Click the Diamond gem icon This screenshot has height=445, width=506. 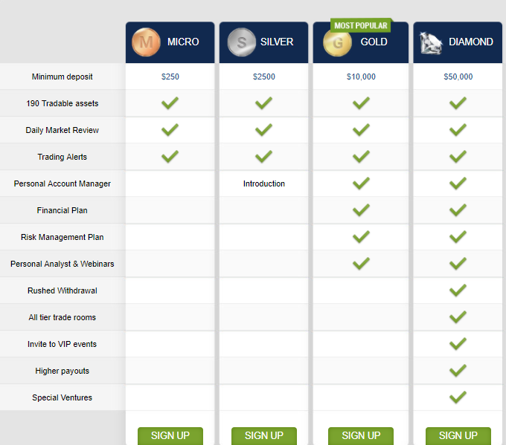point(431,43)
